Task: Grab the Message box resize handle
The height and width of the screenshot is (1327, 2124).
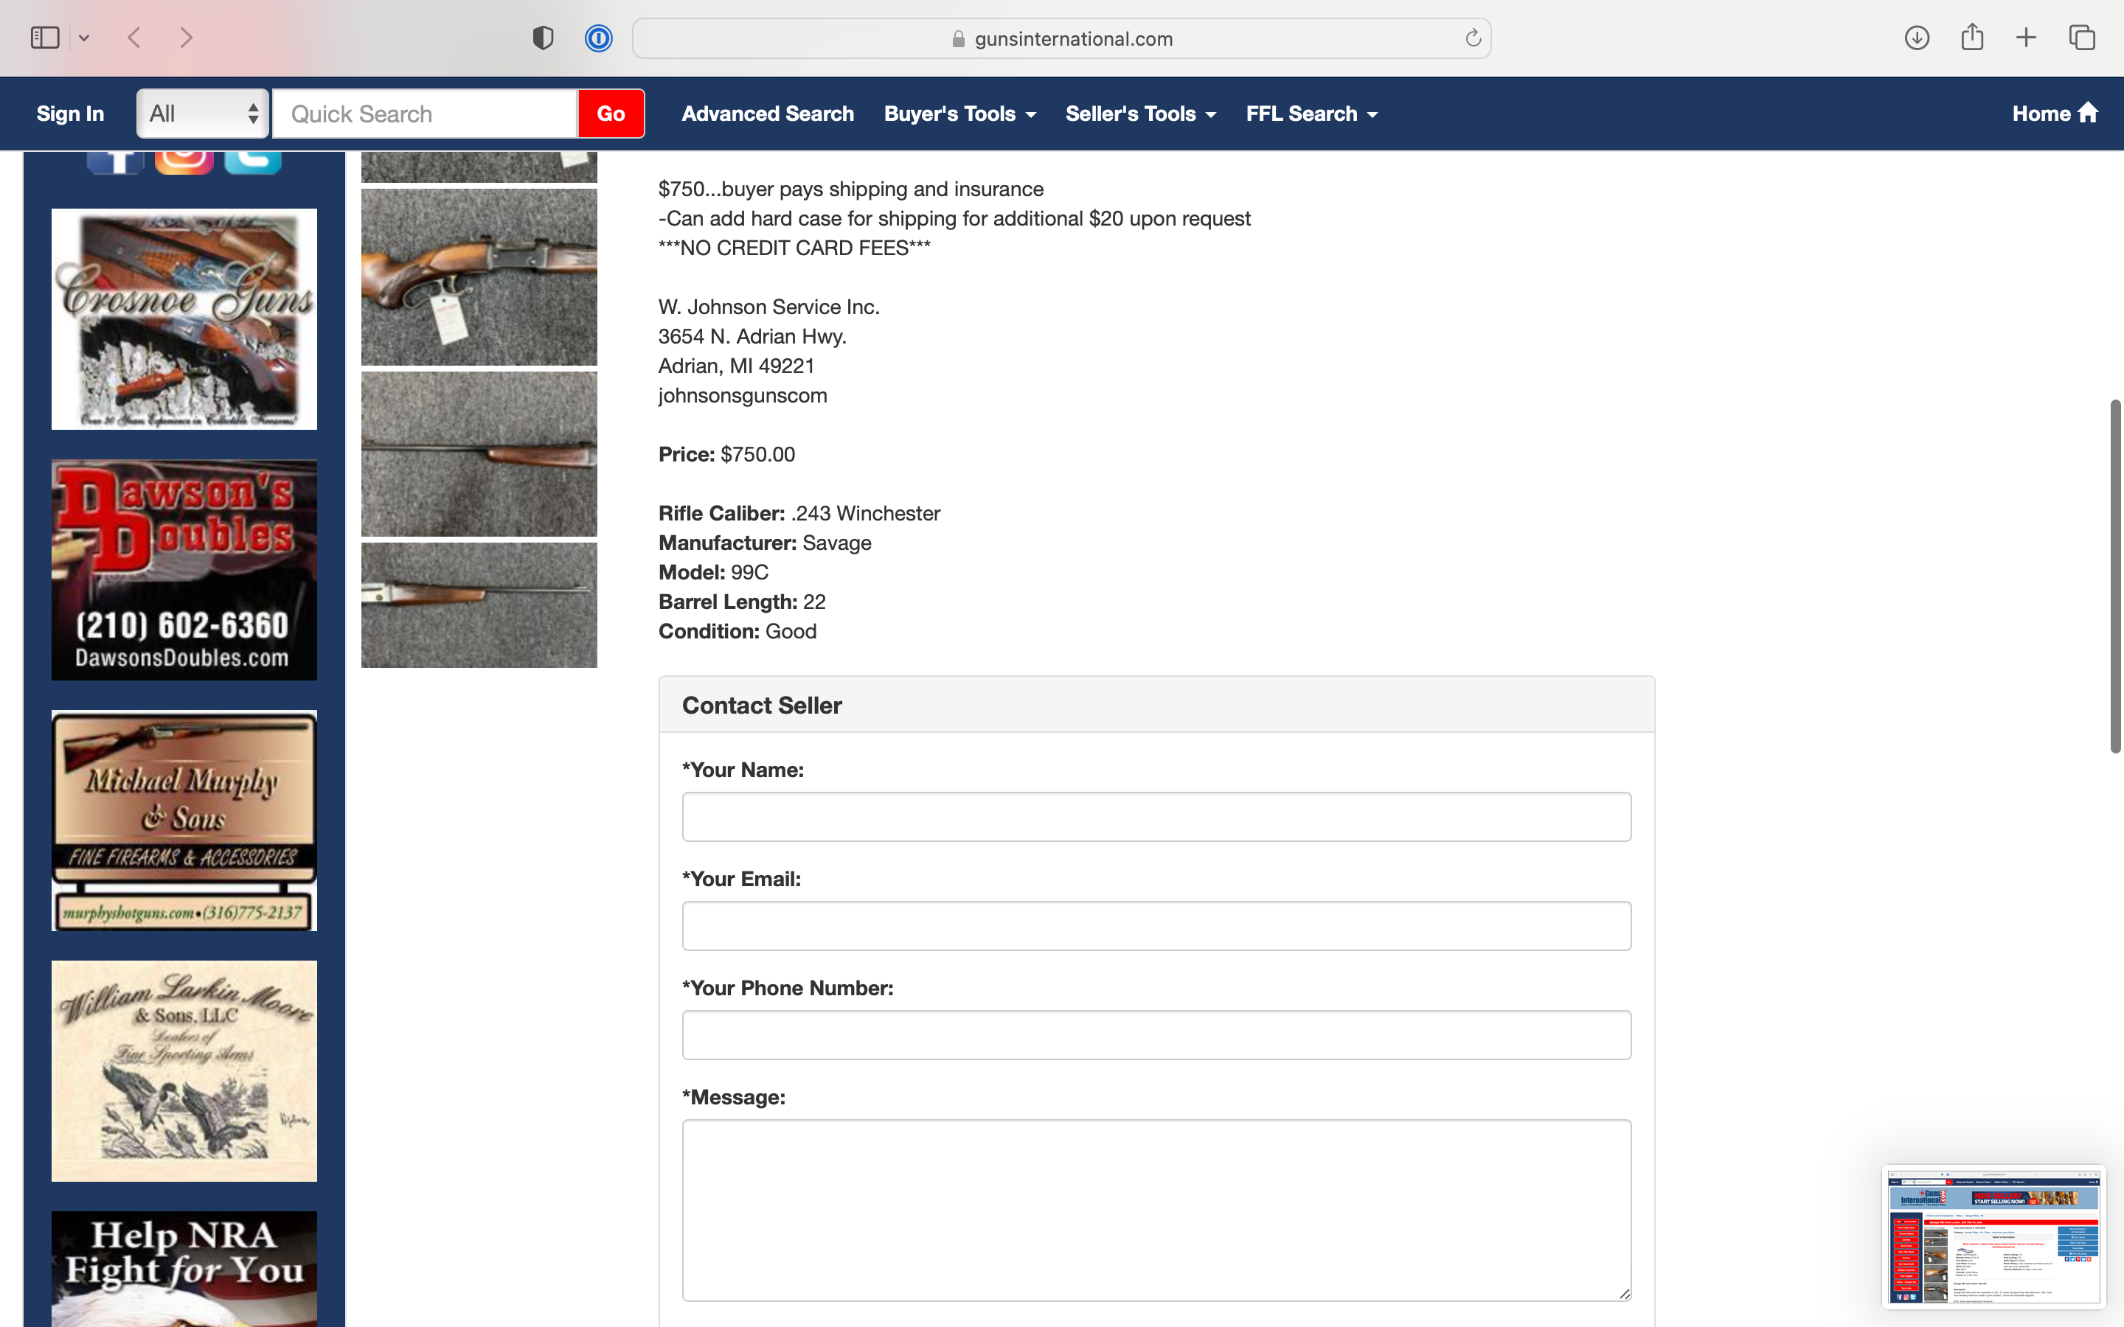Action: point(1624,1294)
